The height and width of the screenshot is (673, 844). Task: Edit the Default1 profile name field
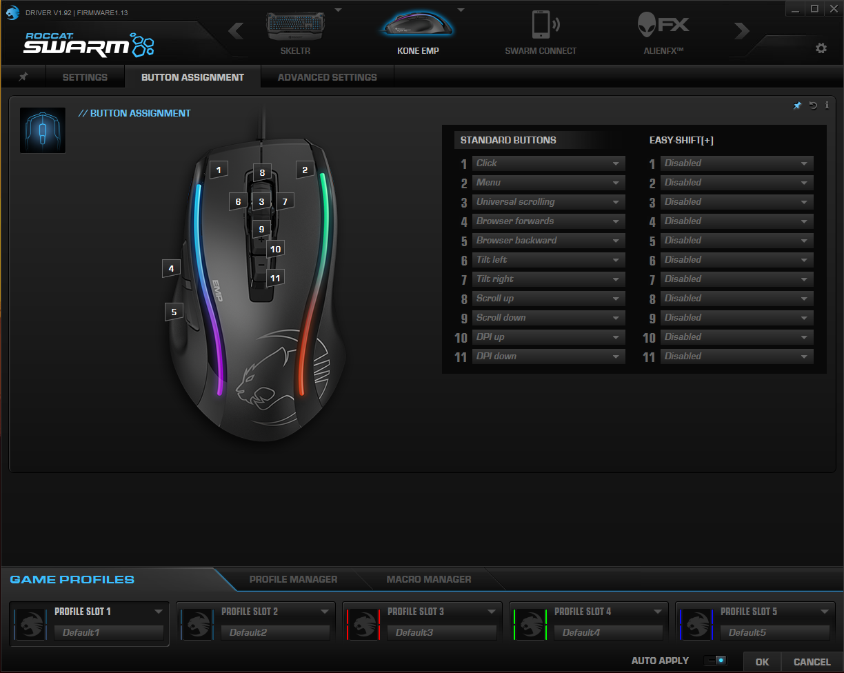point(109,632)
